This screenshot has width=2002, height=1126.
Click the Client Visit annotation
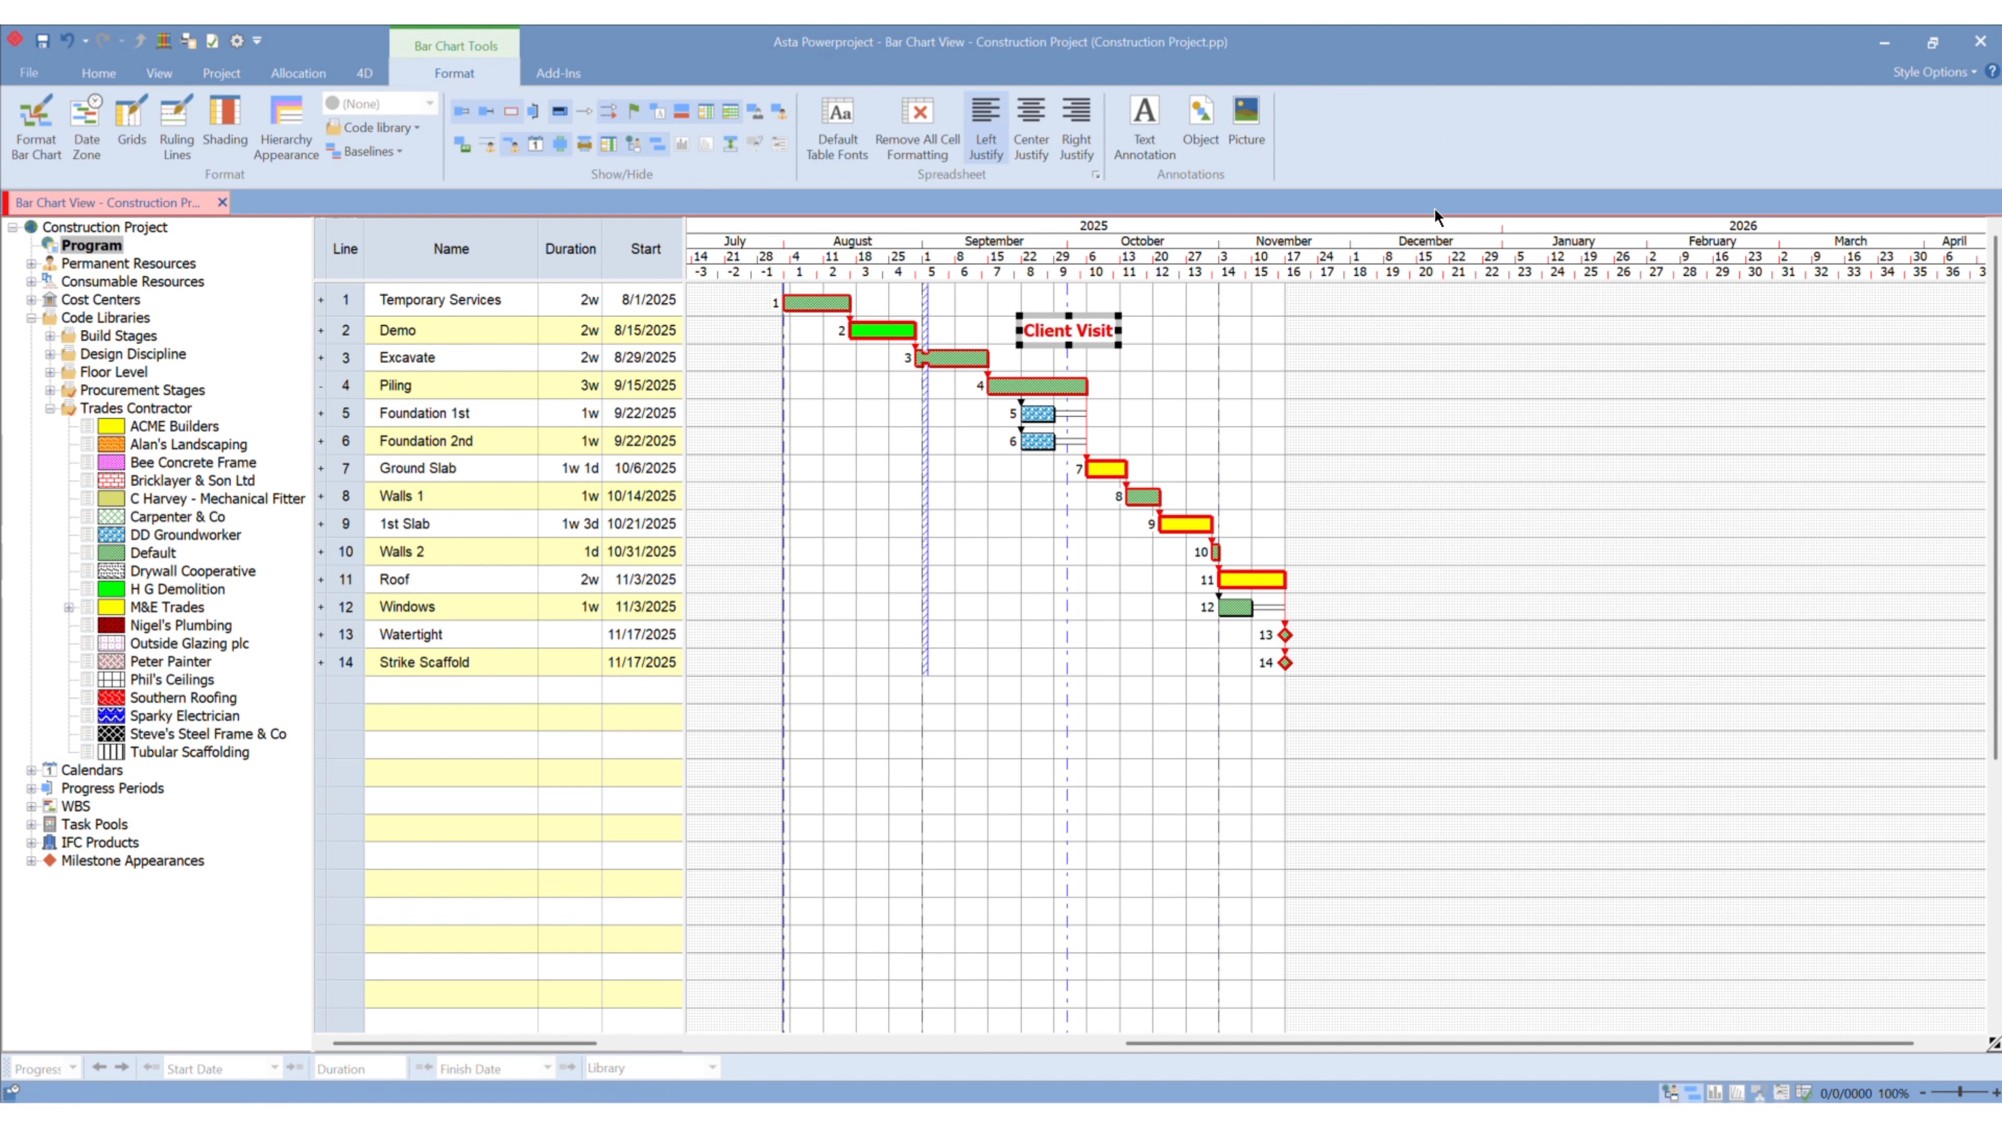(x=1068, y=331)
